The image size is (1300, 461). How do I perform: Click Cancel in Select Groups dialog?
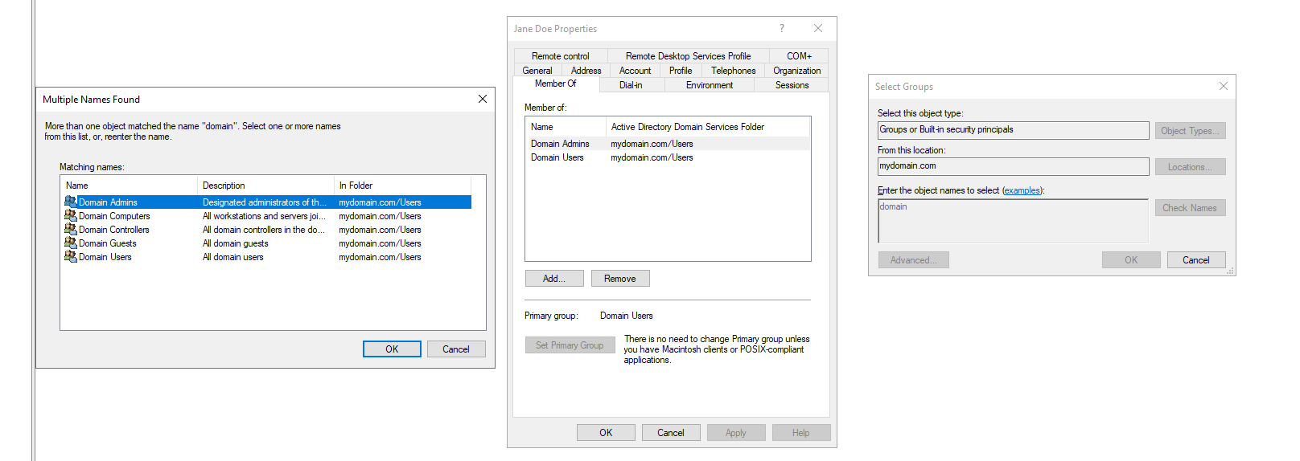click(x=1196, y=260)
